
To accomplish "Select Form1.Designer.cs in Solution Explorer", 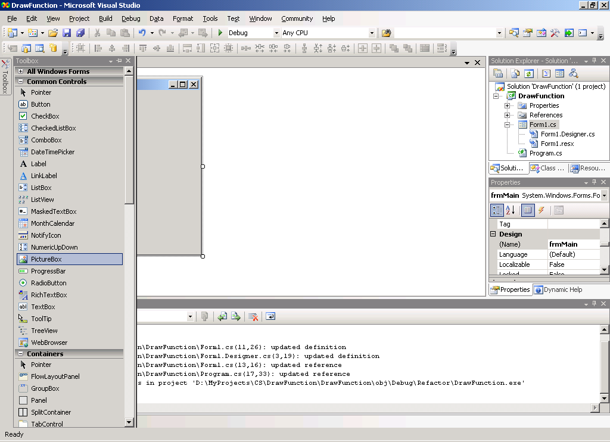I will (x=568, y=134).
